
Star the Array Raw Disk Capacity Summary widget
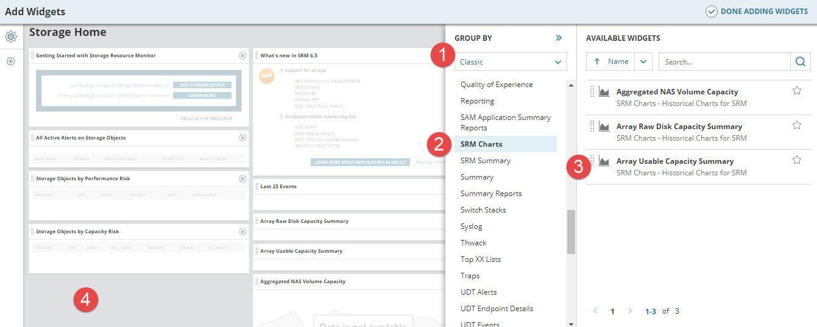(x=796, y=125)
